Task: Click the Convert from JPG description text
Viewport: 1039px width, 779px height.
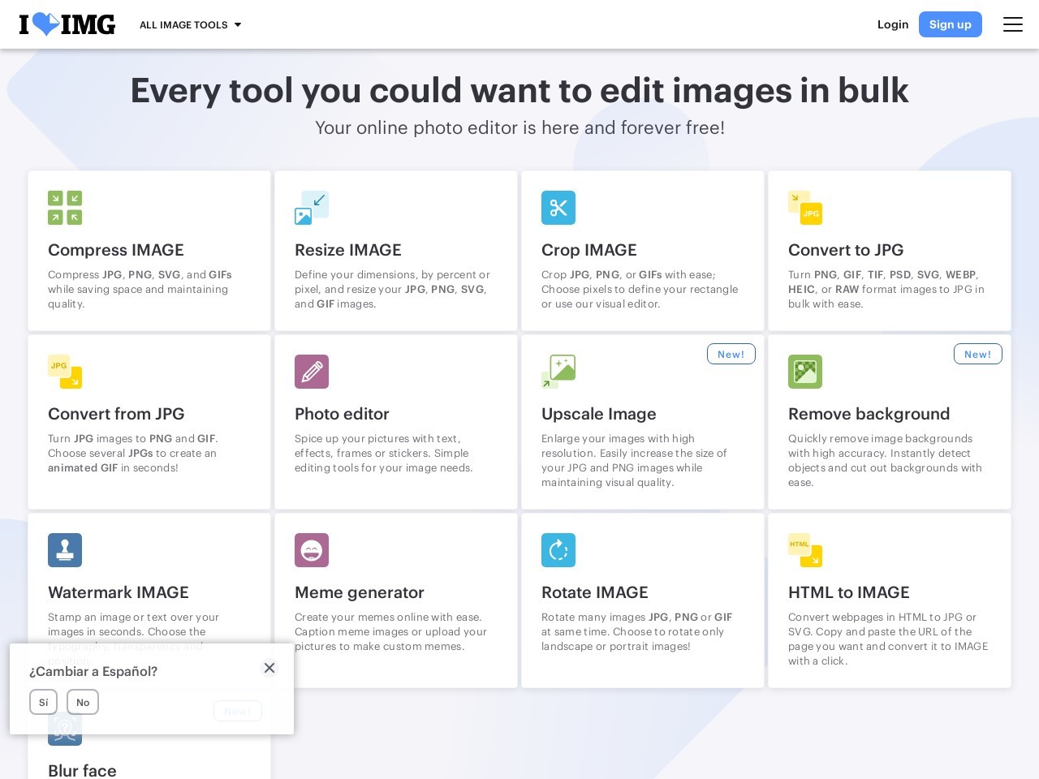Action: point(133,453)
